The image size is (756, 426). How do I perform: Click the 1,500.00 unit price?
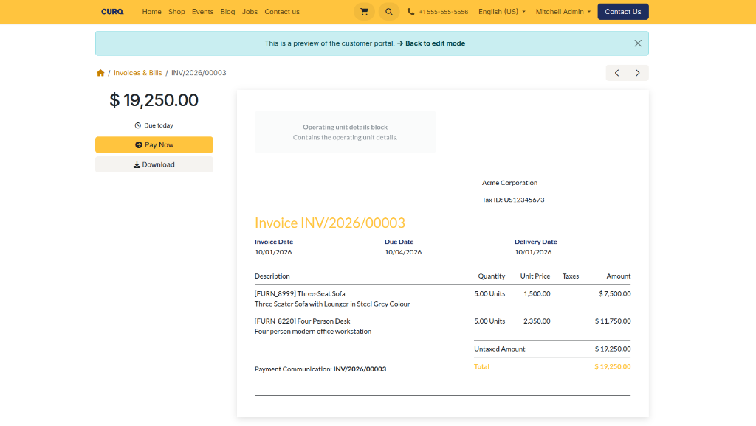point(537,293)
